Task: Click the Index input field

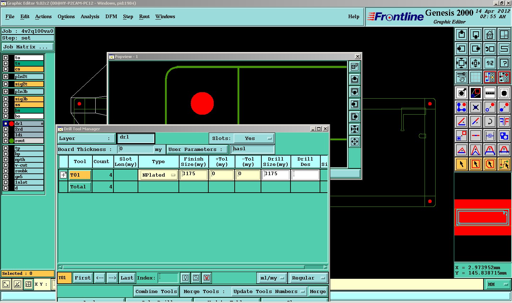Action: pyautogui.click(x=168, y=278)
